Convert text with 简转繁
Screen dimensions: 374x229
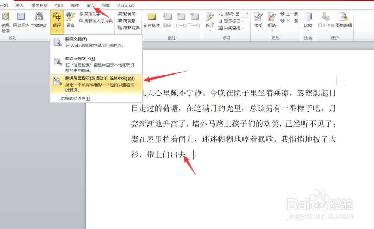[x=127, y=21]
